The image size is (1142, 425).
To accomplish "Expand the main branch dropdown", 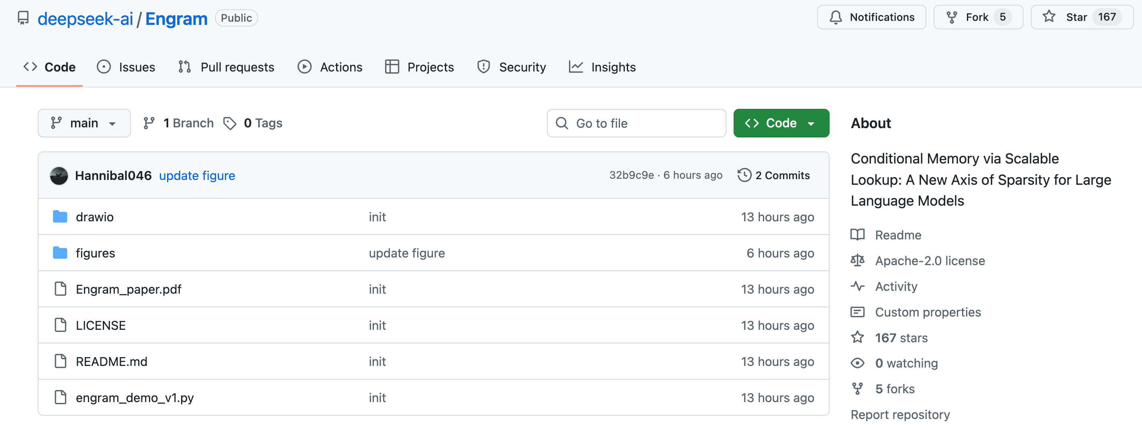I will pos(84,123).
